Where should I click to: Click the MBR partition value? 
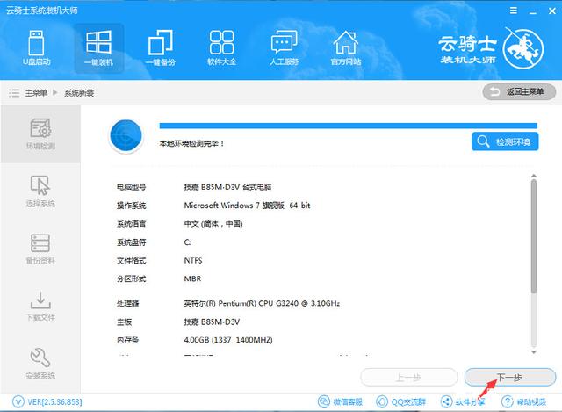tap(192, 278)
